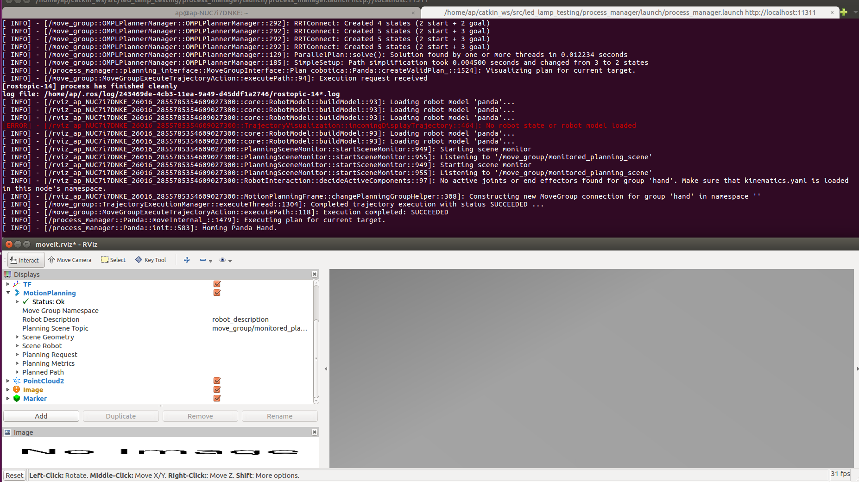859x482 pixels.
Task: Expand Scene Robot properties
Action: tap(17, 346)
